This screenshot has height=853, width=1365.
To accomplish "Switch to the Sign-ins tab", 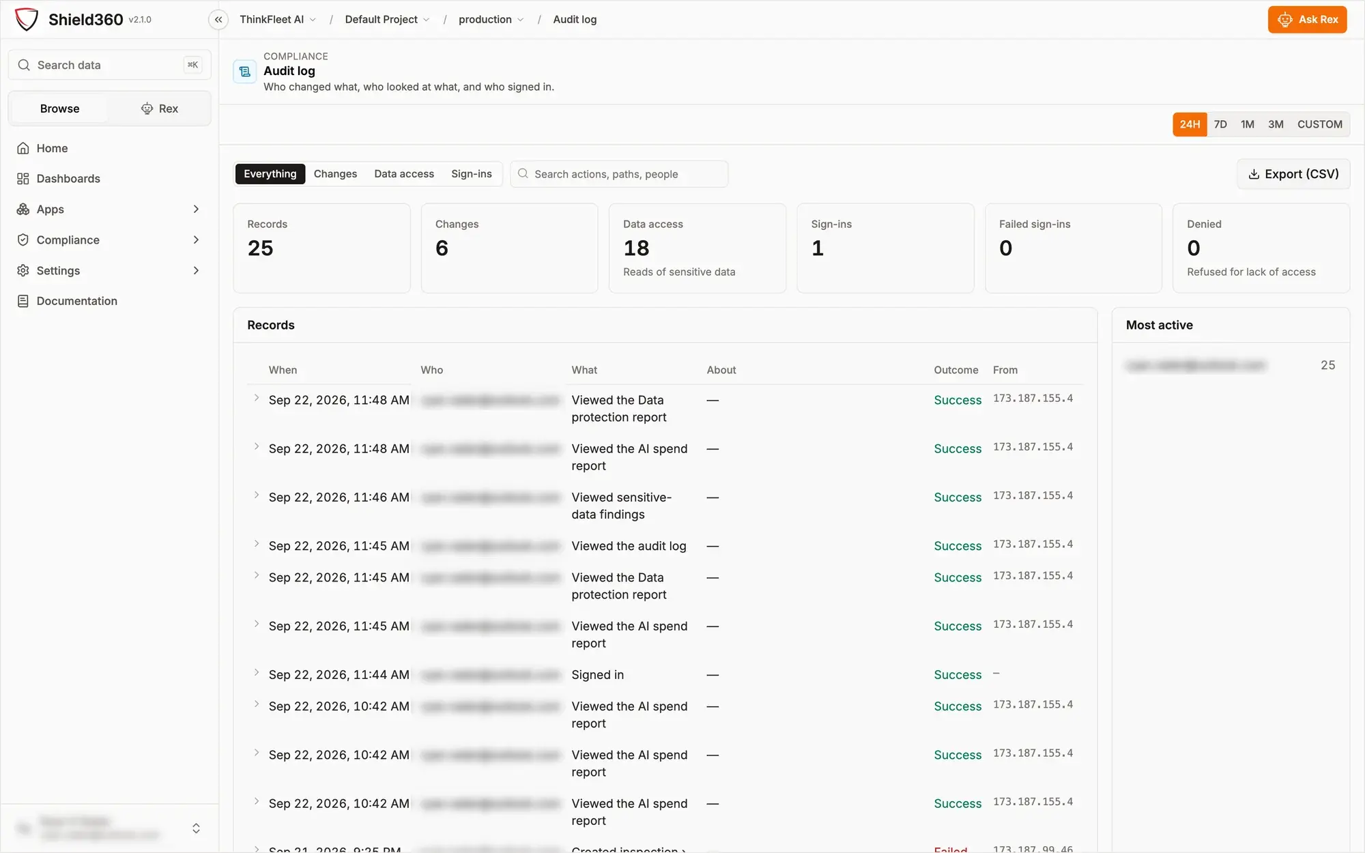I will 472,174.
